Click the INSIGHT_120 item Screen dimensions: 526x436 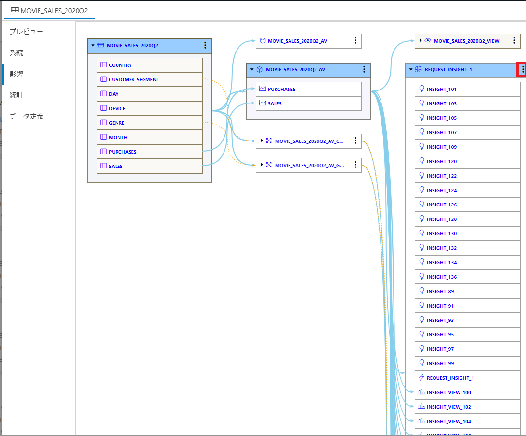click(x=442, y=161)
